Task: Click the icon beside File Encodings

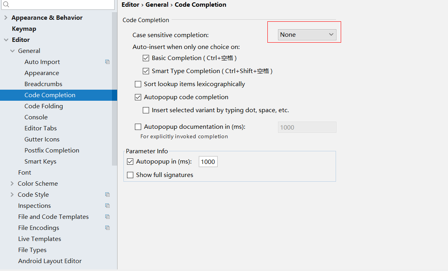Action: [x=107, y=228]
